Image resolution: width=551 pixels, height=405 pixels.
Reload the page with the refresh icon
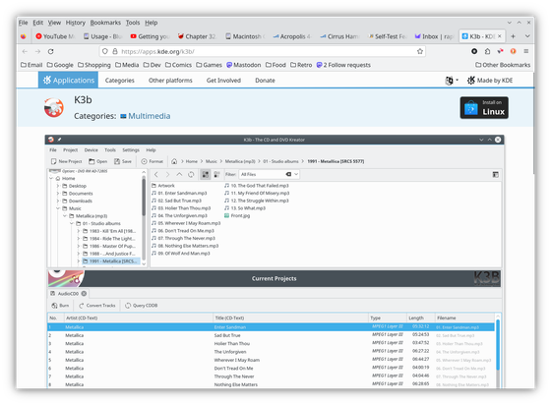tap(51, 51)
